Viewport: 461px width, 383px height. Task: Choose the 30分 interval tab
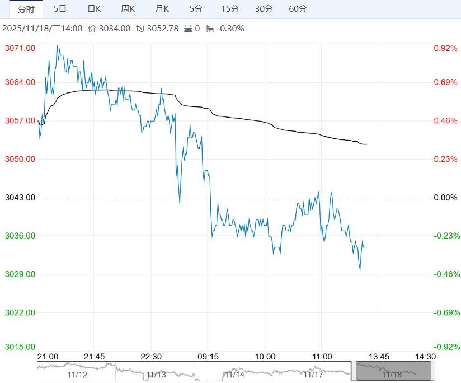[264, 9]
